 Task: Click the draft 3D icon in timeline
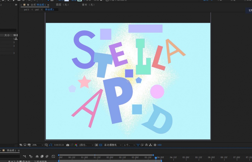coord(31,156)
